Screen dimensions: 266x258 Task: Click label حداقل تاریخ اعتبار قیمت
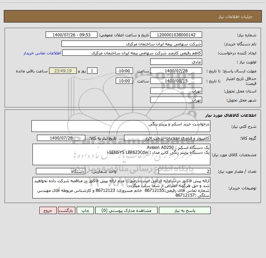(241, 81)
